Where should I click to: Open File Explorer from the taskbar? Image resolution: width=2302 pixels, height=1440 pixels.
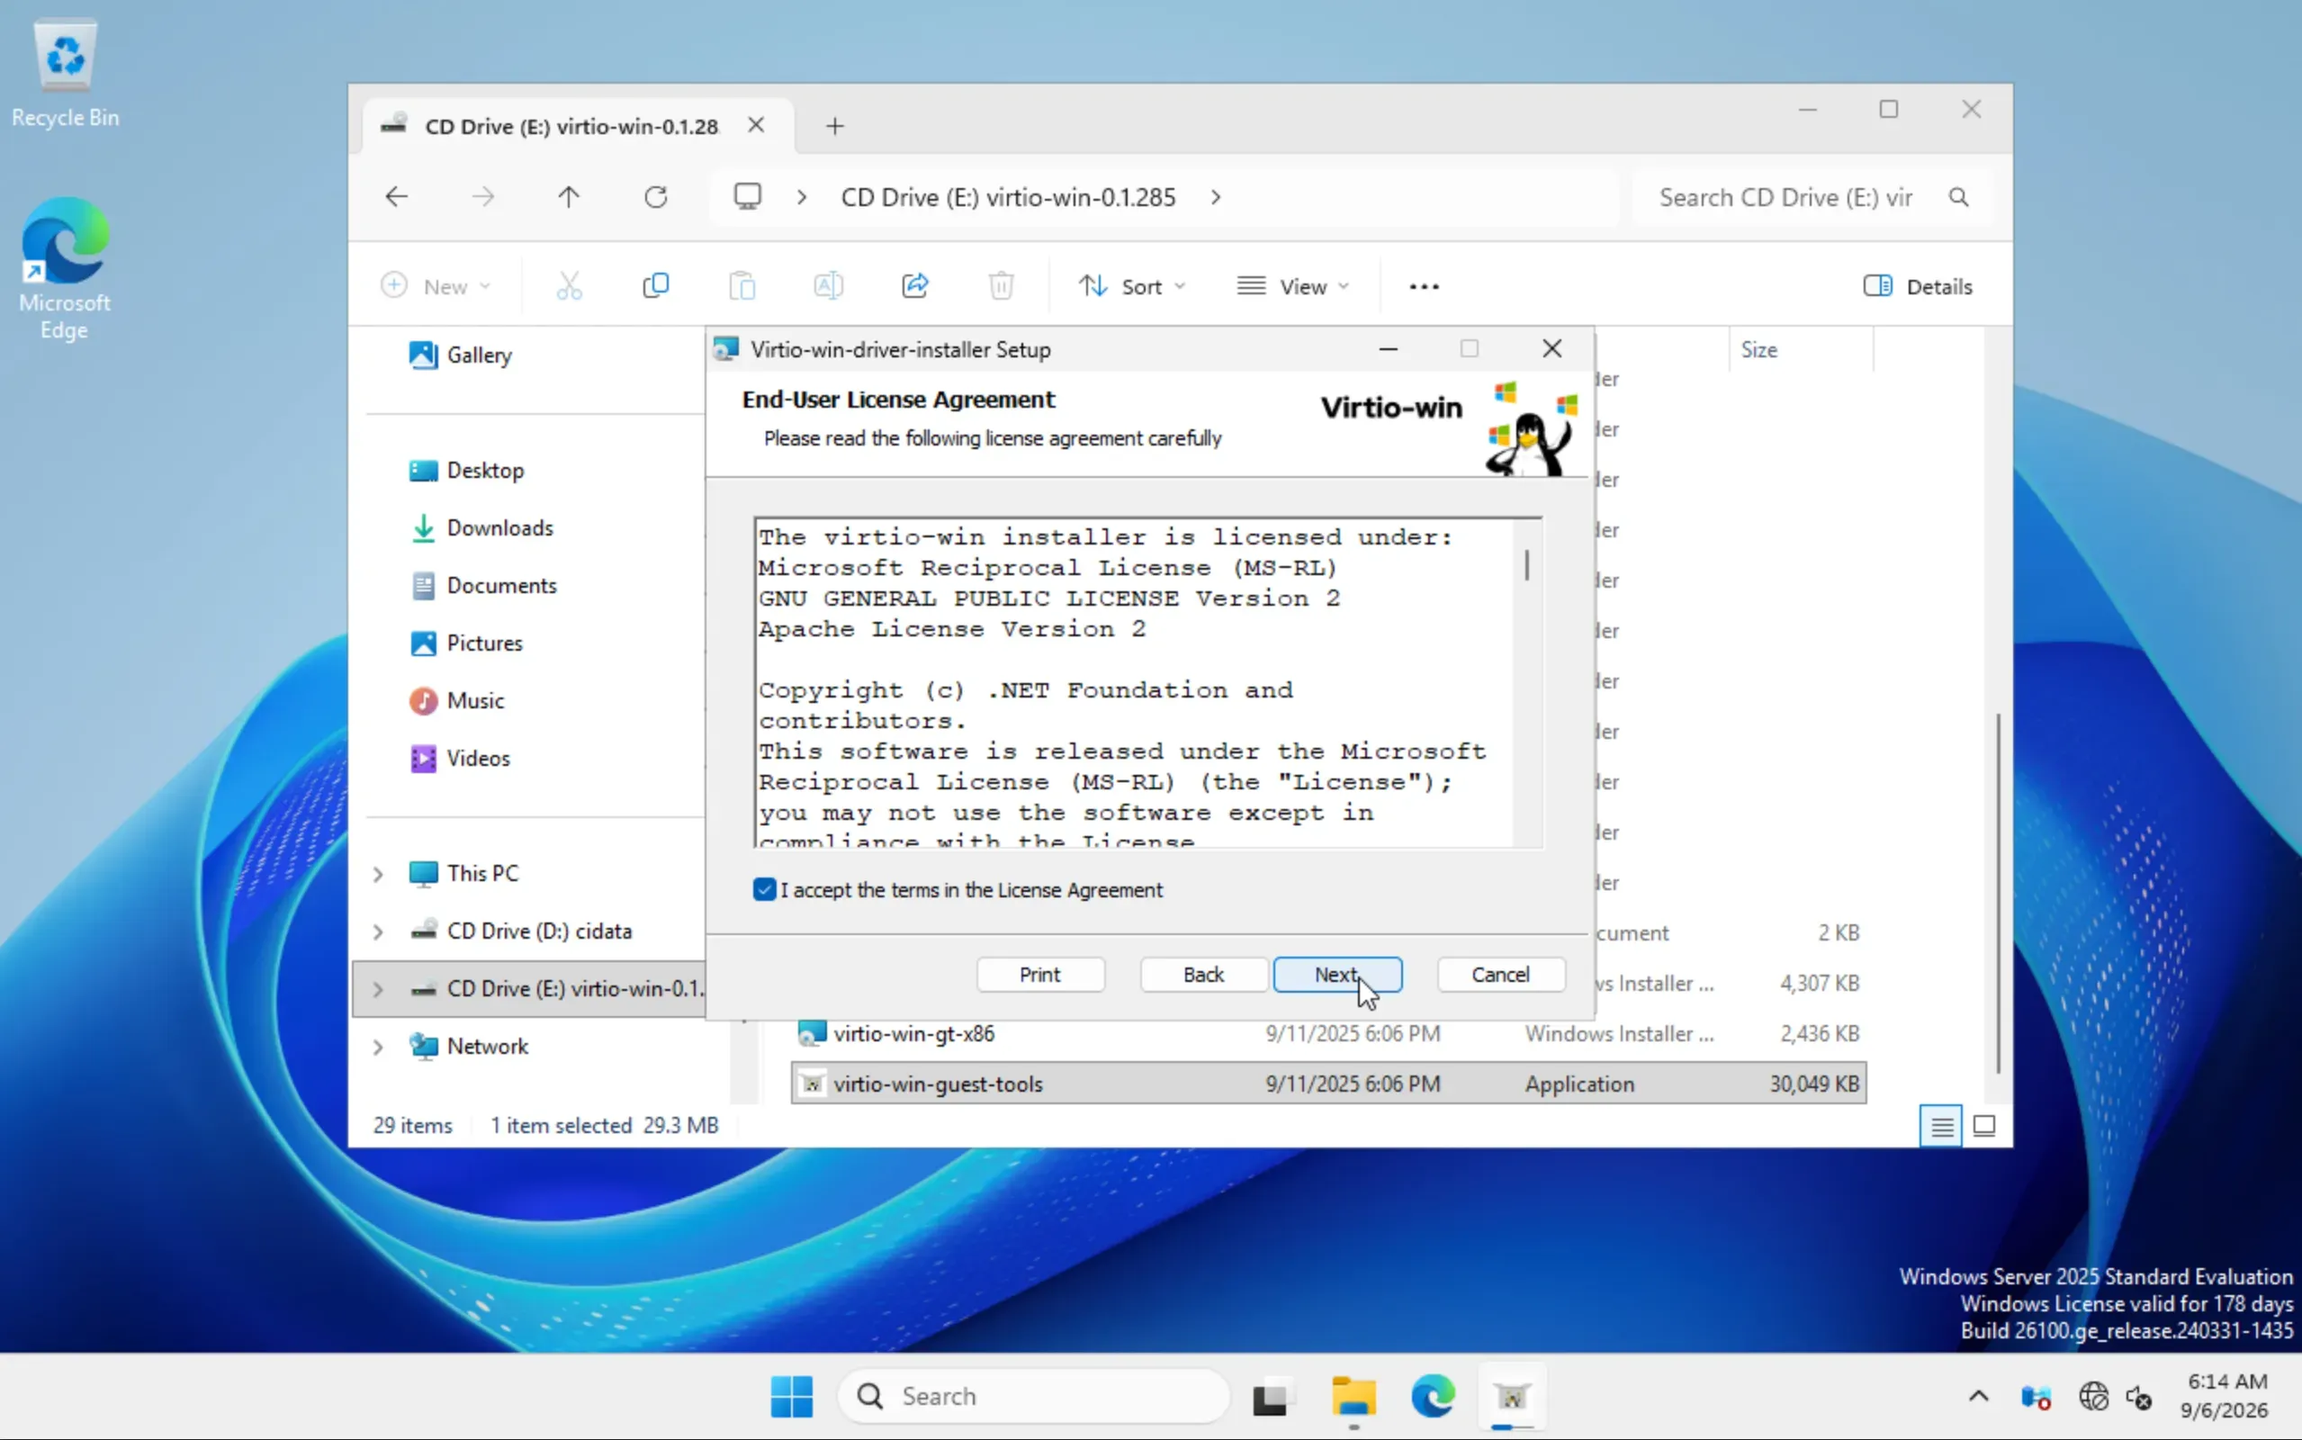(1353, 1396)
